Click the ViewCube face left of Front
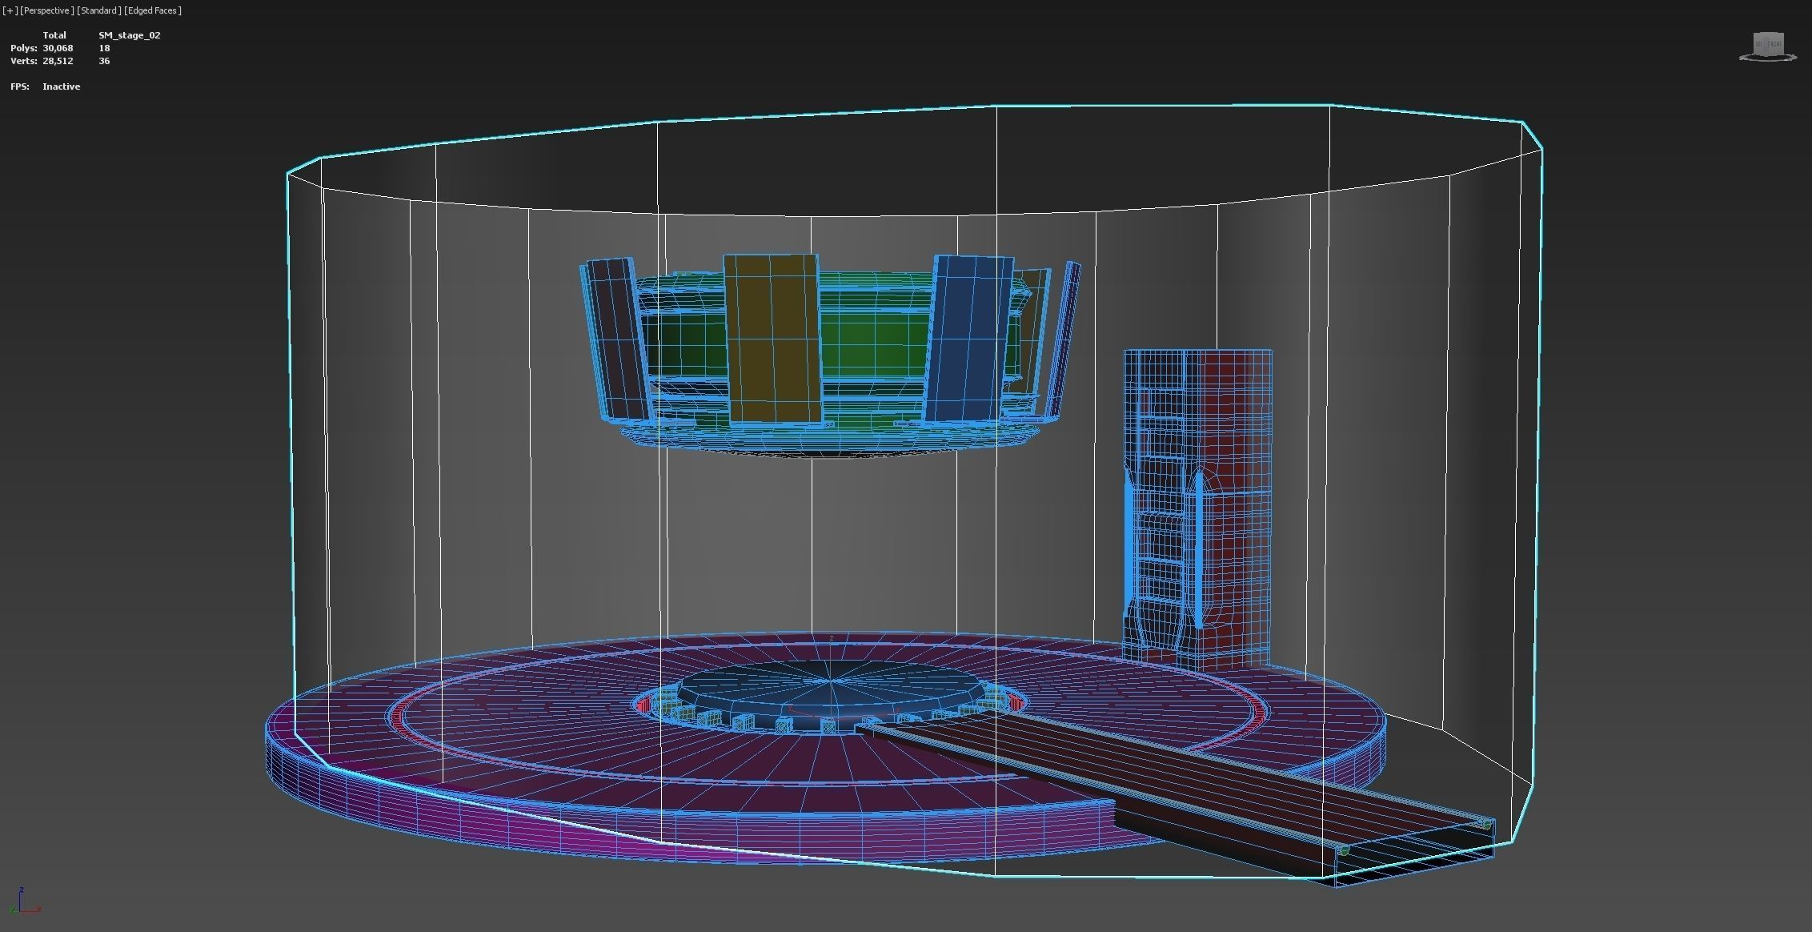This screenshot has height=932, width=1812. (1759, 44)
